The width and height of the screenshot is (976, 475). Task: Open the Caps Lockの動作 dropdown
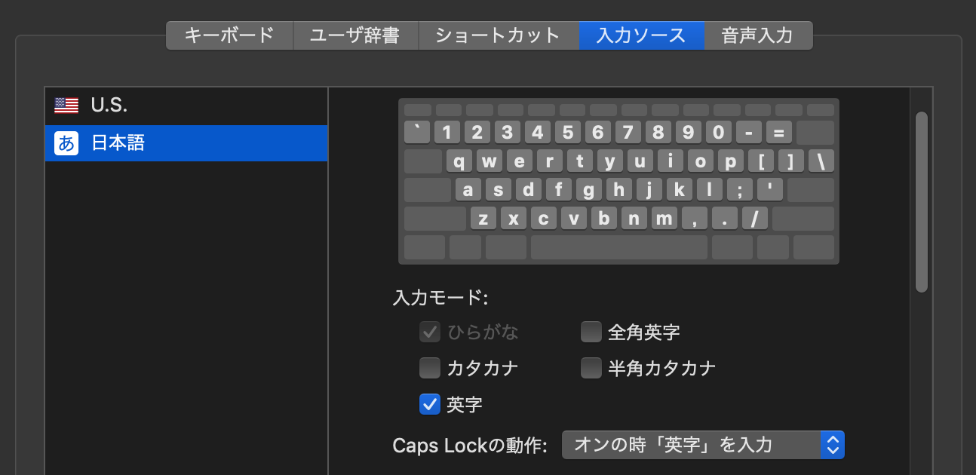pyautogui.click(x=703, y=445)
